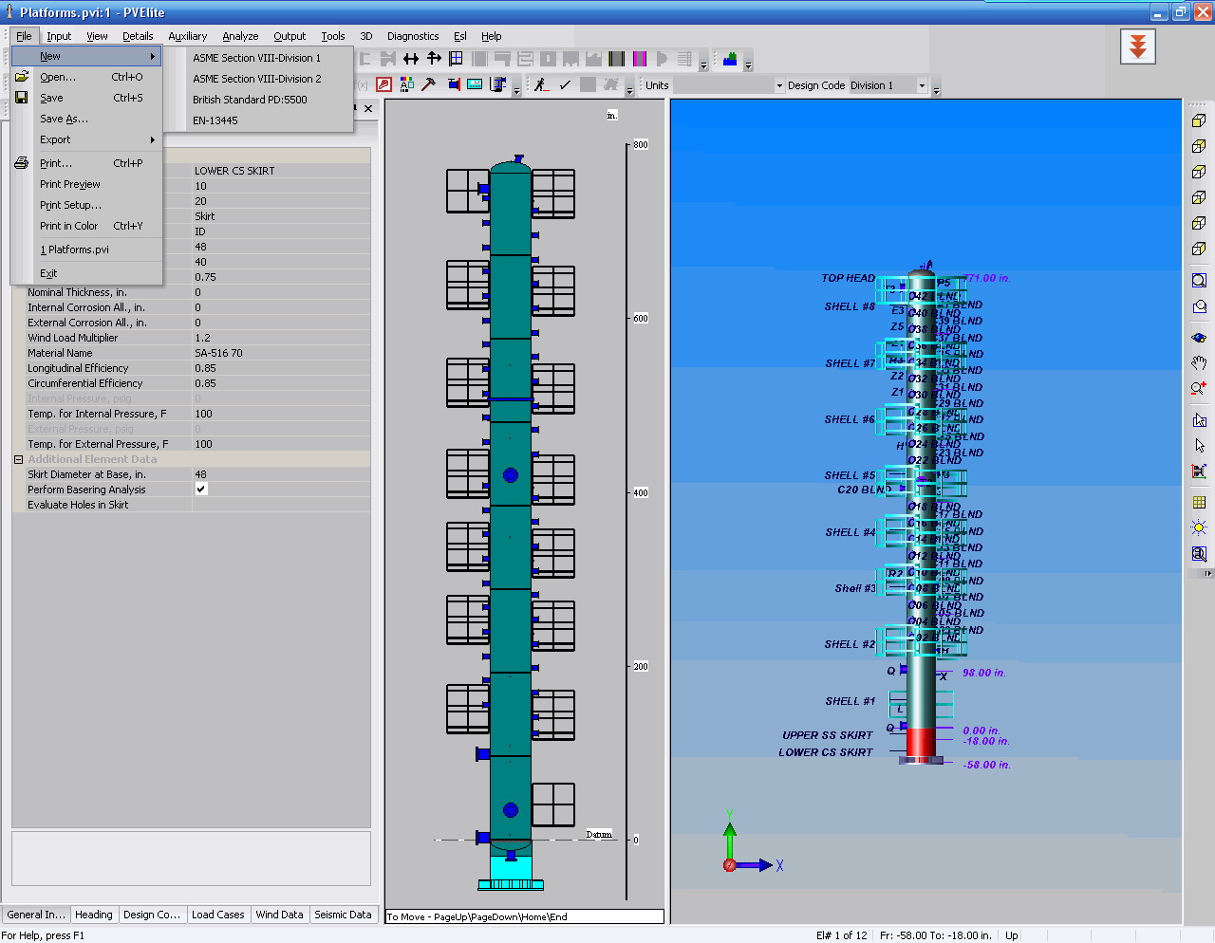The height and width of the screenshot is (943, 1215).
Task: Click the black-striped barcode toolbar icon
Action: 617,59
